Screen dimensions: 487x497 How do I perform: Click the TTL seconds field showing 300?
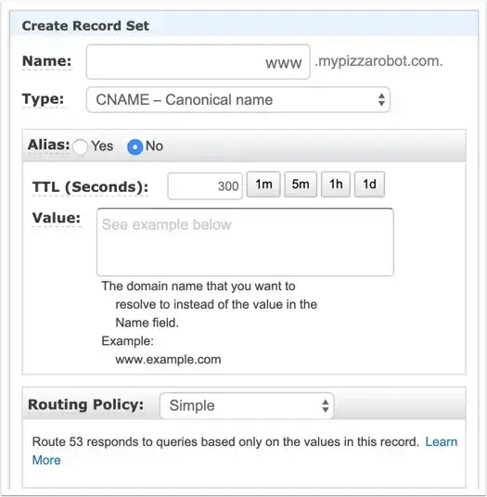(205, 185)
